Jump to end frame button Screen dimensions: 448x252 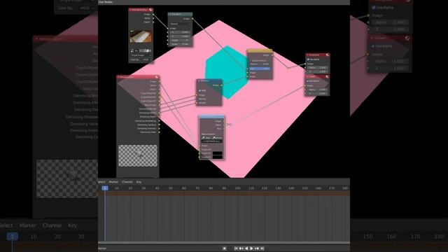[x=262, y=248]
